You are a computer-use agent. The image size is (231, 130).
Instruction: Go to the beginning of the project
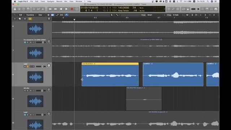coord(61,9)
